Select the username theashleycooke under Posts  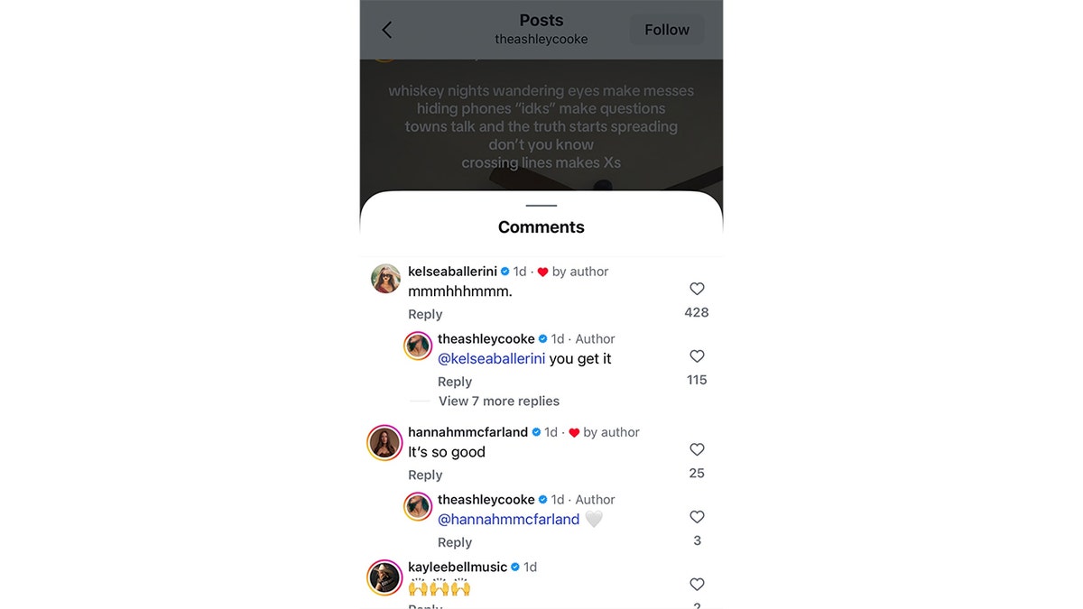541,39
